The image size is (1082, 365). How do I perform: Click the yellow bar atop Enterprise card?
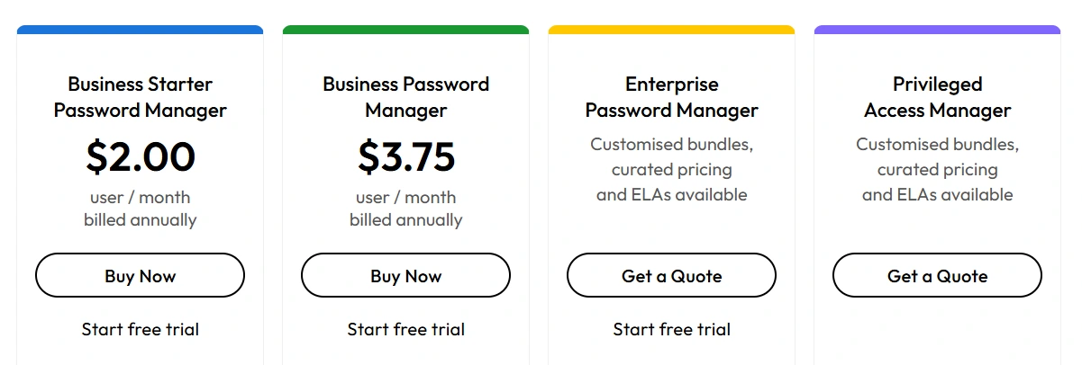coord(671,30)
